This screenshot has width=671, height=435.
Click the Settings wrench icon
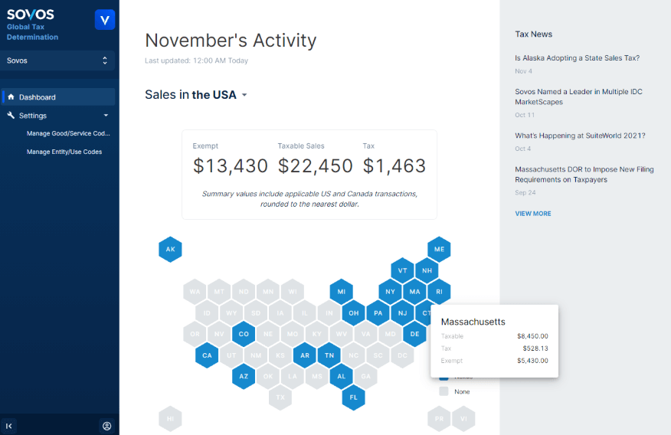pos(11,116)
